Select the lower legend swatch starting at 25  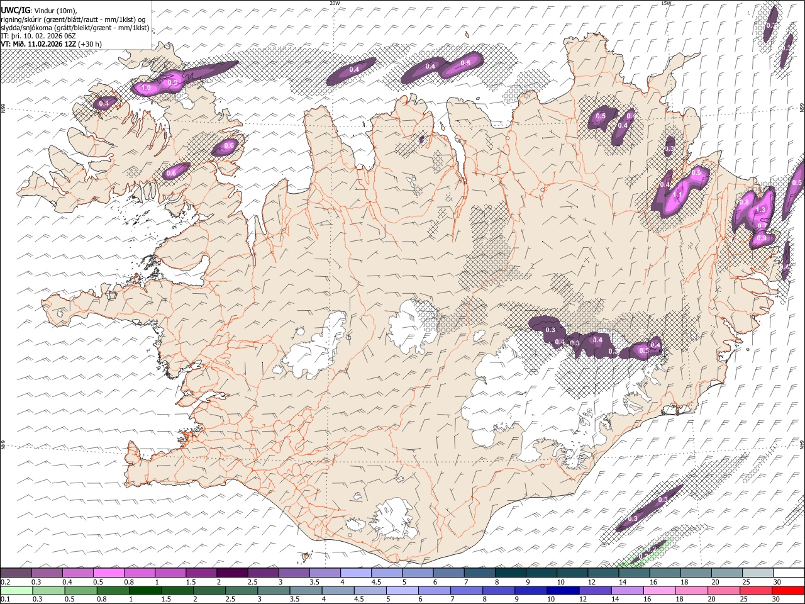[x=755, y=590]
